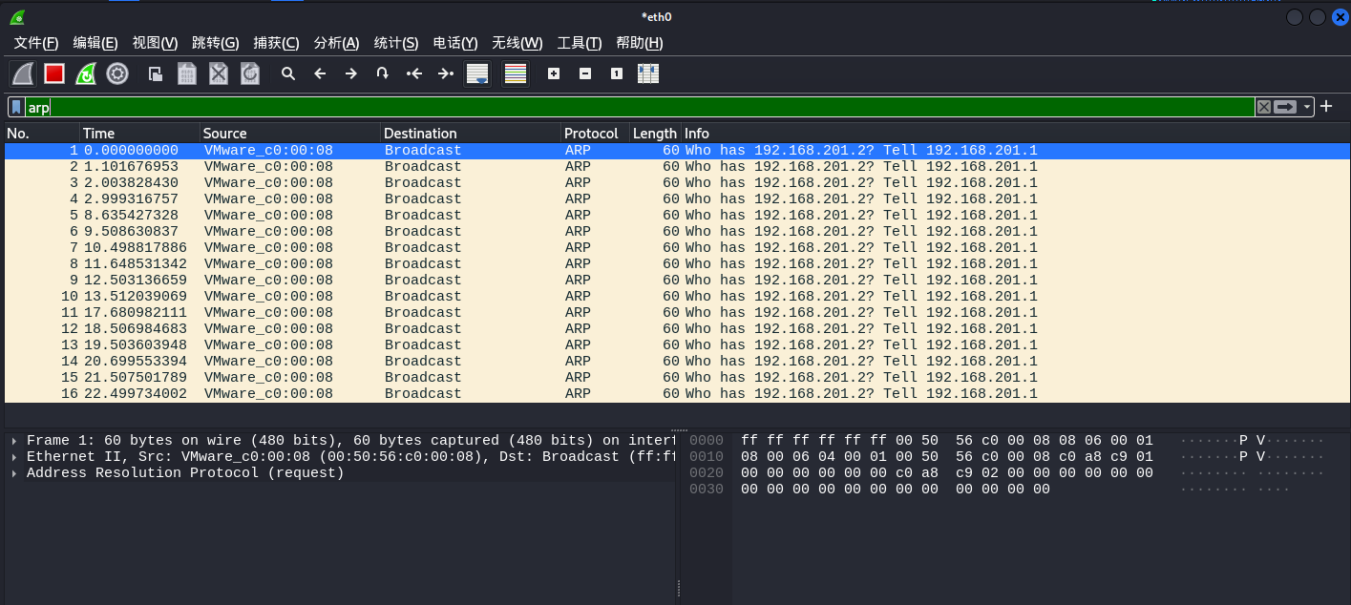Image resolution: width=1351 pixels, height=605 pixels.
Task: Click the resize columns icon
Action: [648, 73]
